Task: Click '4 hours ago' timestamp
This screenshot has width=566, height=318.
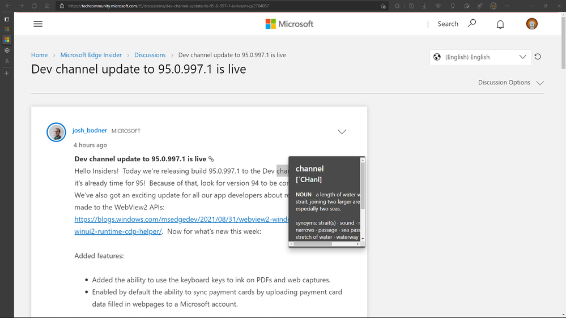Action: [90, 145]
